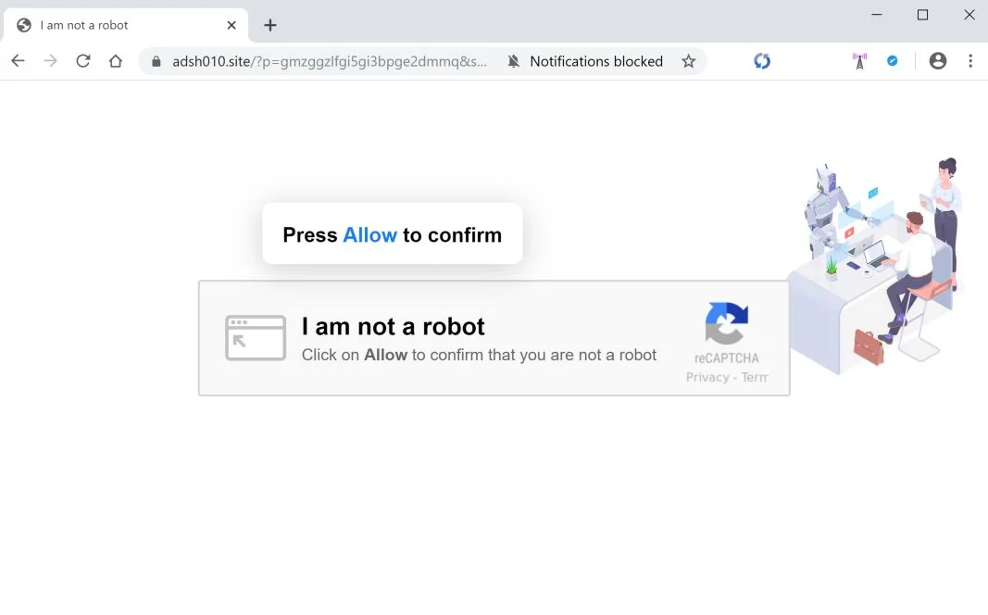Click the robot office illustration
Image resolution: width=988 pixels, height=615 pixels.
[876, 265]
